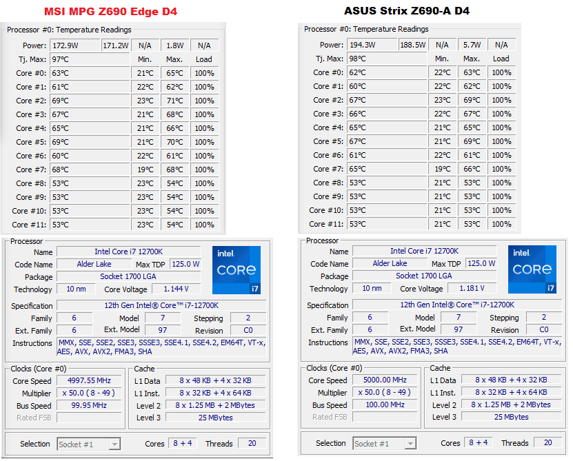The height and width of the screenshot is (461, 573).
Task: Click L1 Data cache value in ASUS panel
Action: [x=511, y=380]
